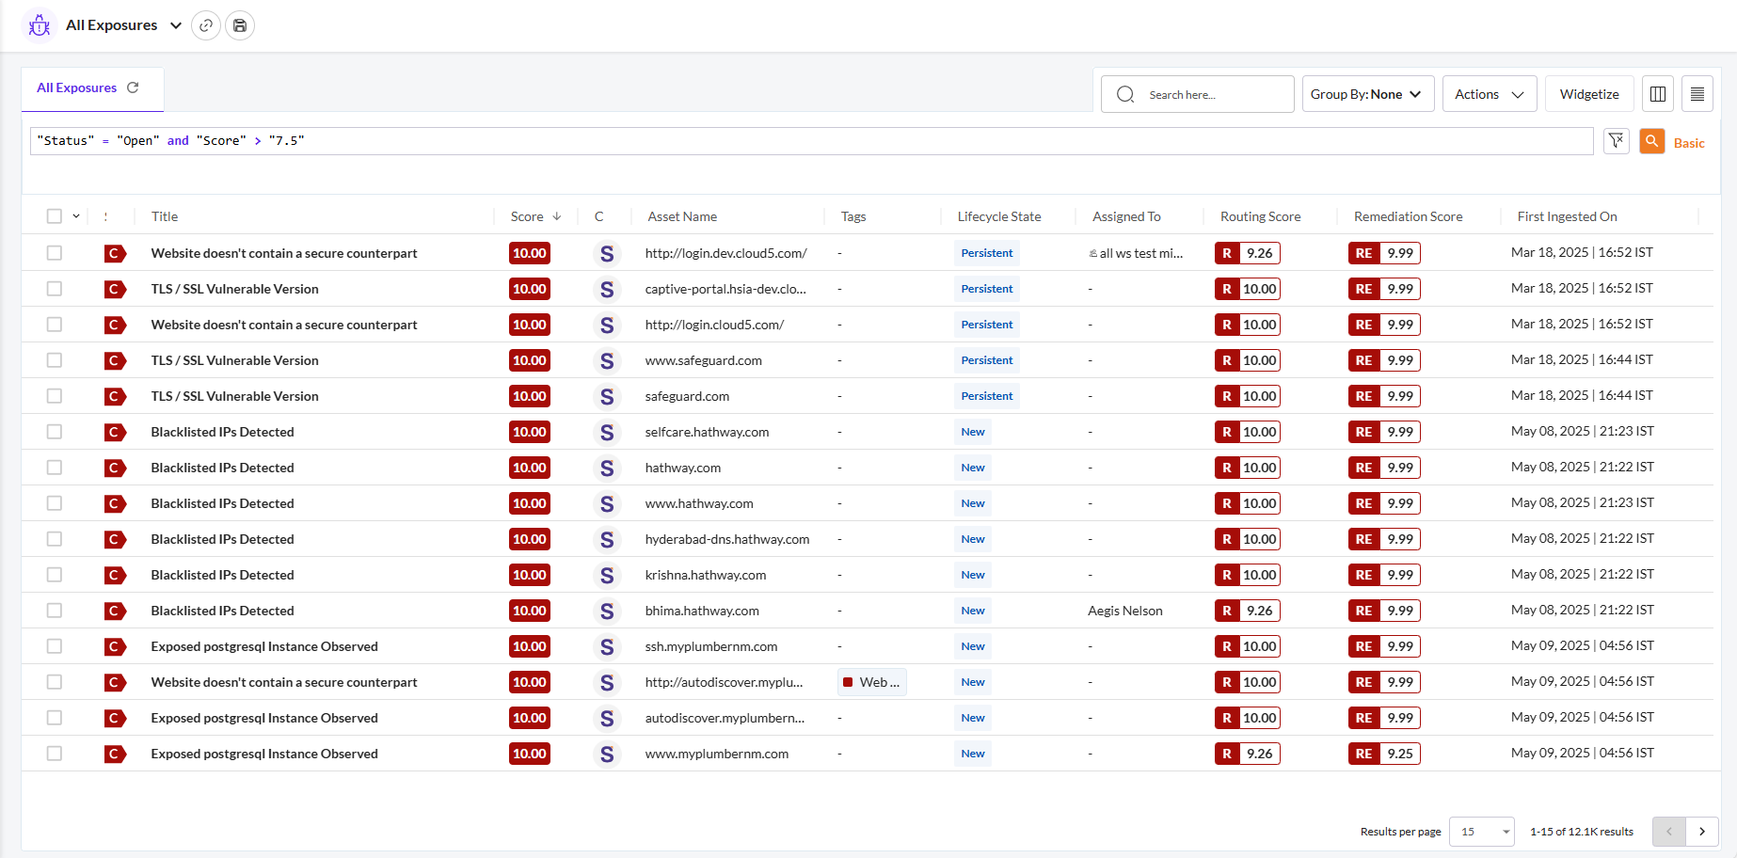The image size is (1737, 858).
Task: Click the Widgetize button
Action: [x=1589, y=94]
